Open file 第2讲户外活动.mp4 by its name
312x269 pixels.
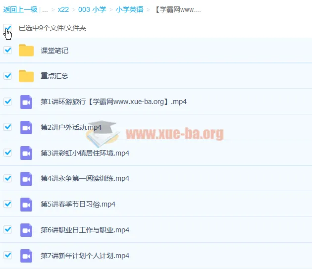click(x=71, y=127)
